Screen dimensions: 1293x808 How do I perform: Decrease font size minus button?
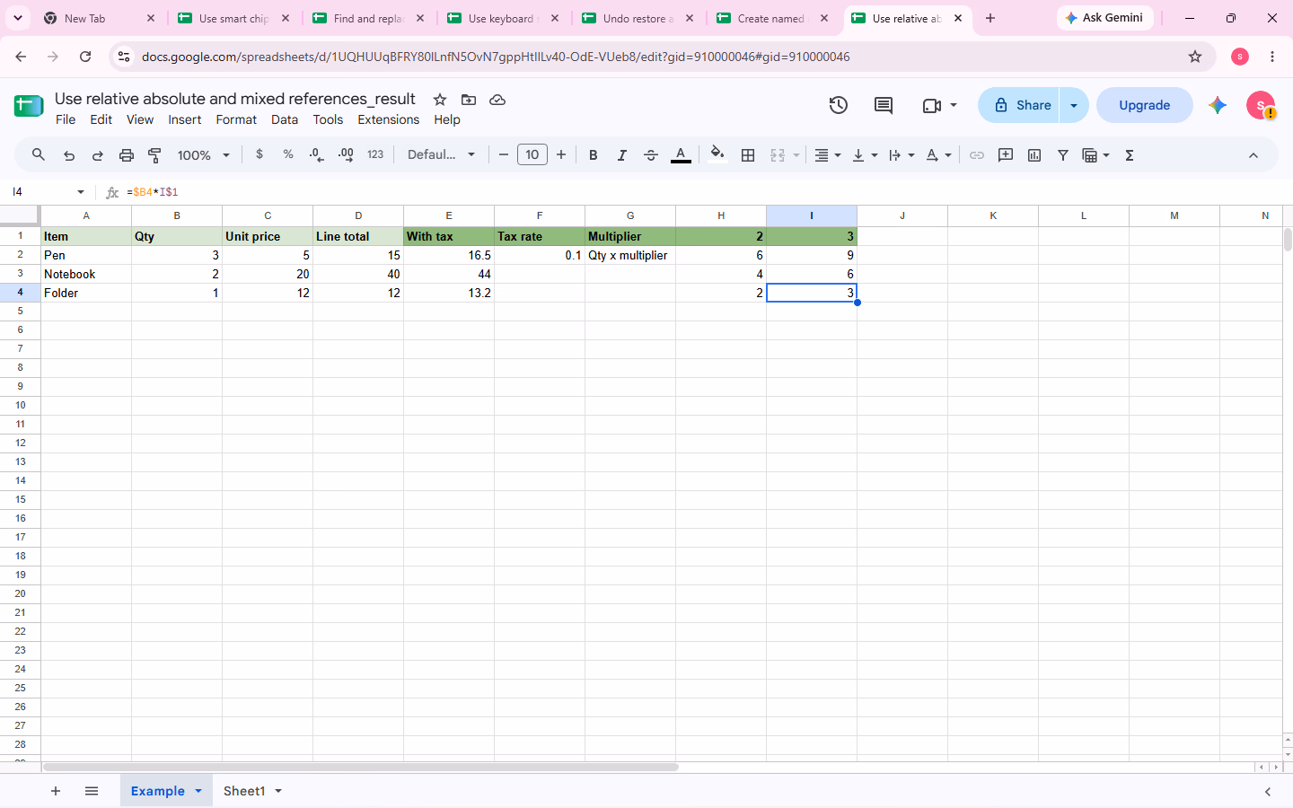click(504, 154)
